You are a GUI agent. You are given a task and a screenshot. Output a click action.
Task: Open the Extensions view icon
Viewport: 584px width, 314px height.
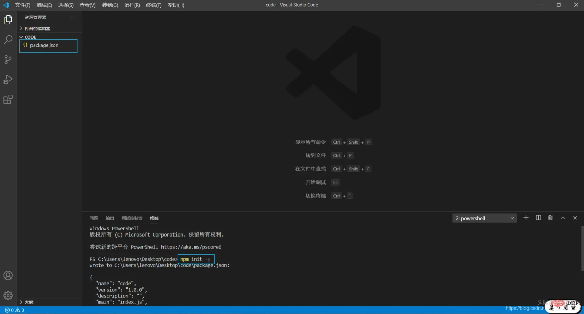[8, 99]
